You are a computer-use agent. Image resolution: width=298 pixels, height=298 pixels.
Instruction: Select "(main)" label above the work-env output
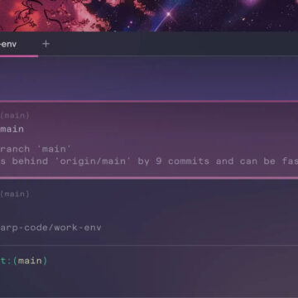pos(15,195)
